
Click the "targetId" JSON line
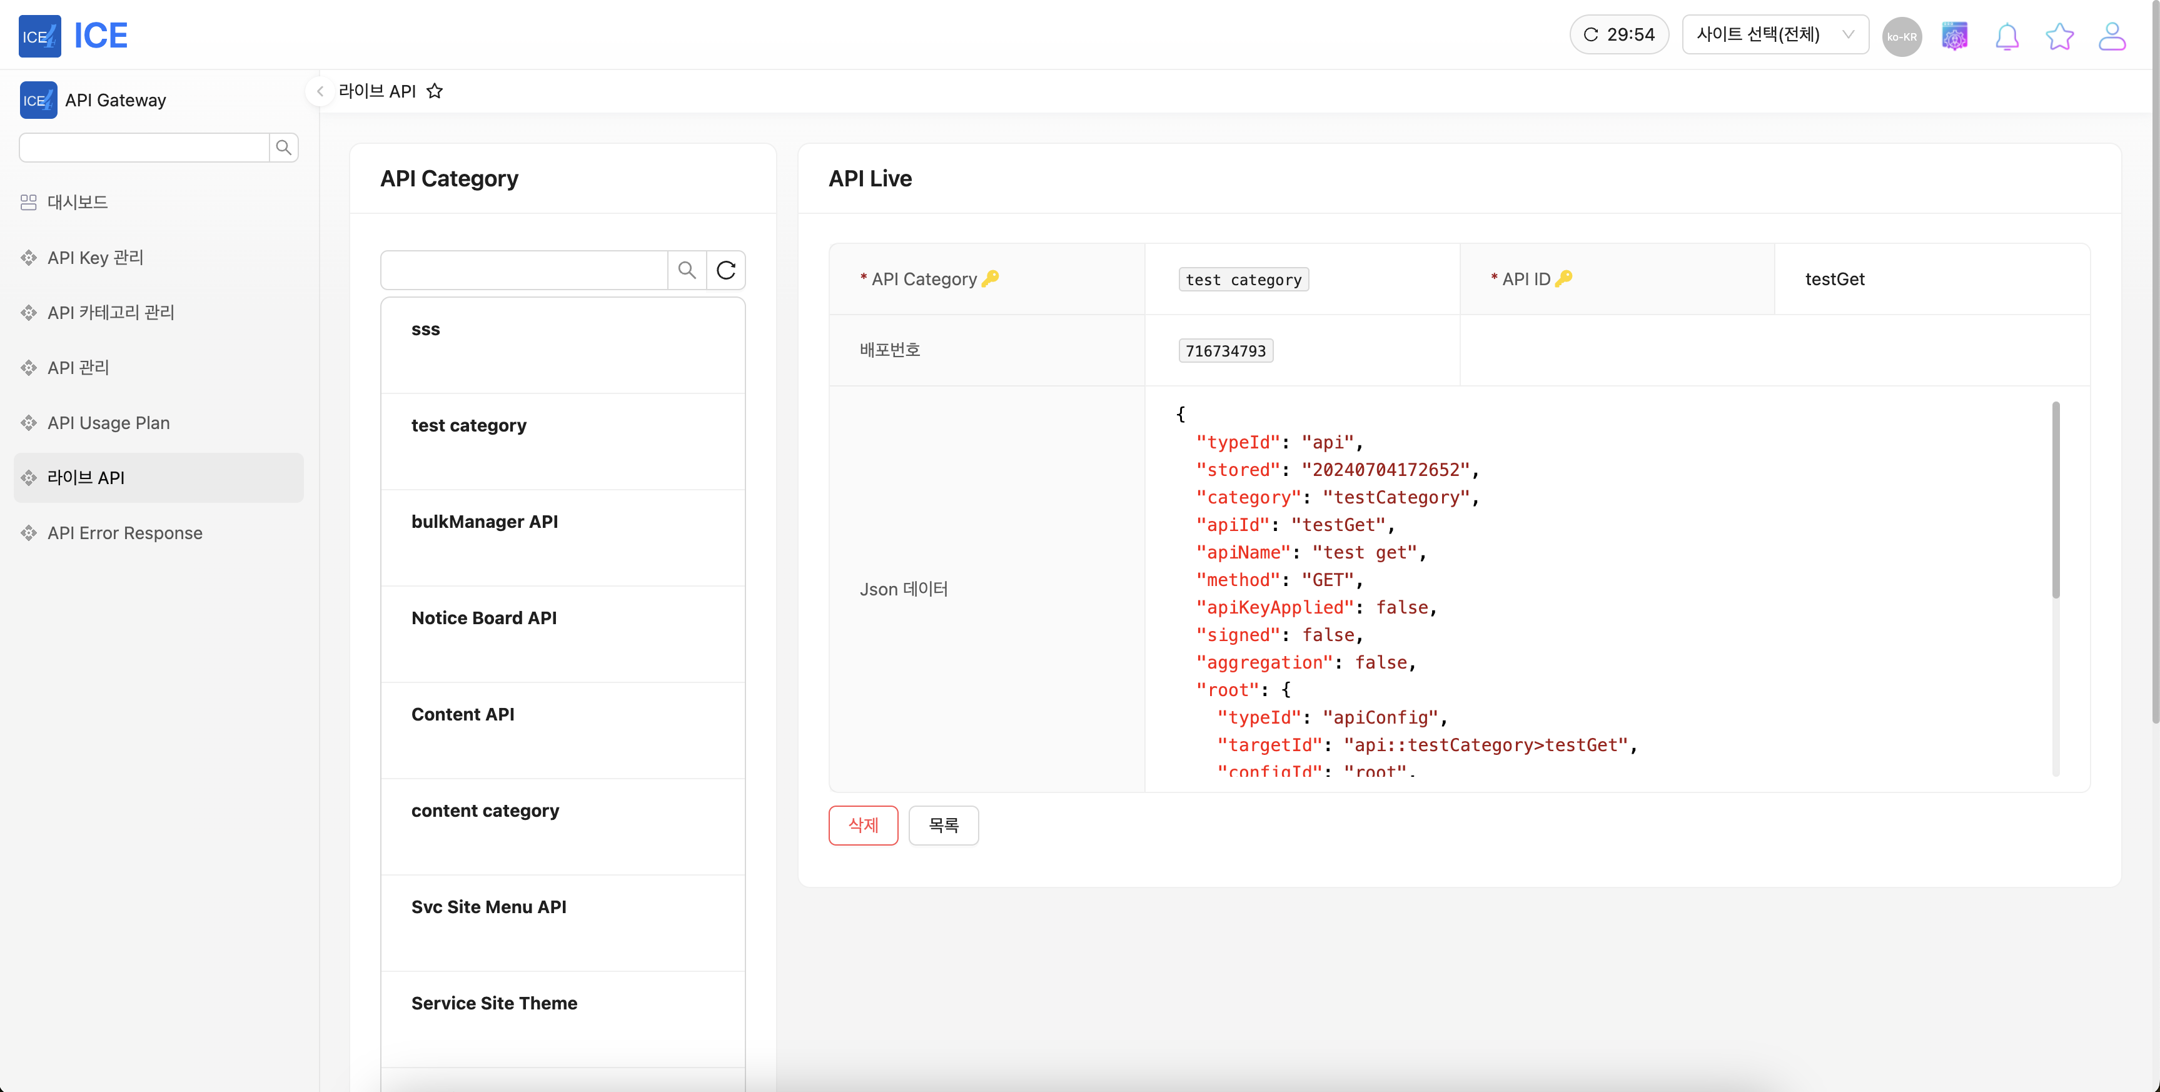point(1427,745)
